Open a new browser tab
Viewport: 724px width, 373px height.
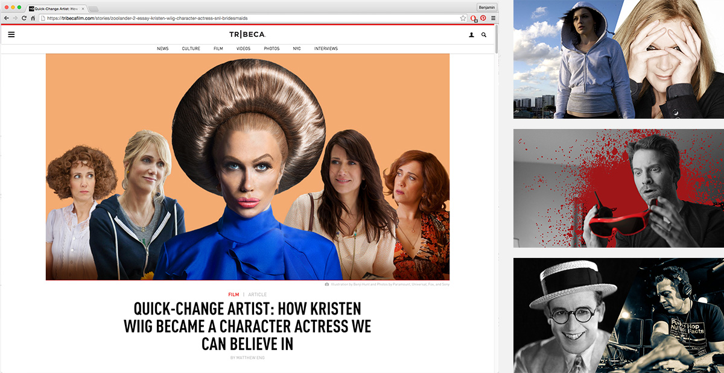point(94,8)
